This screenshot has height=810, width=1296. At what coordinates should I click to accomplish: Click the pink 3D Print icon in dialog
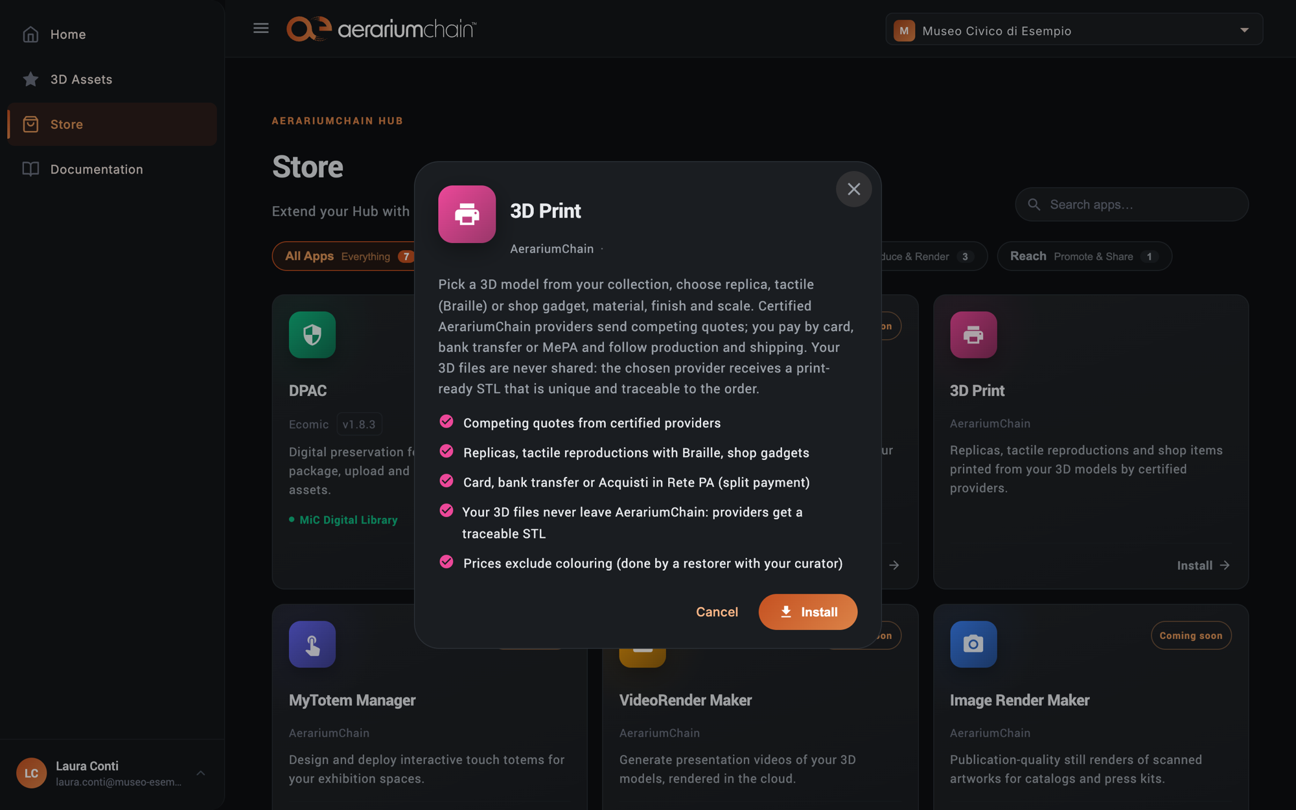tap(467, 214)
